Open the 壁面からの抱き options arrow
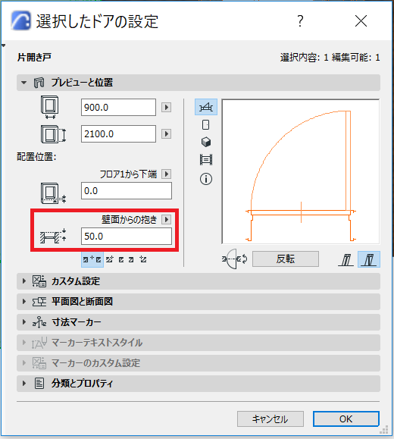394x439 pixels. (166, 219)
